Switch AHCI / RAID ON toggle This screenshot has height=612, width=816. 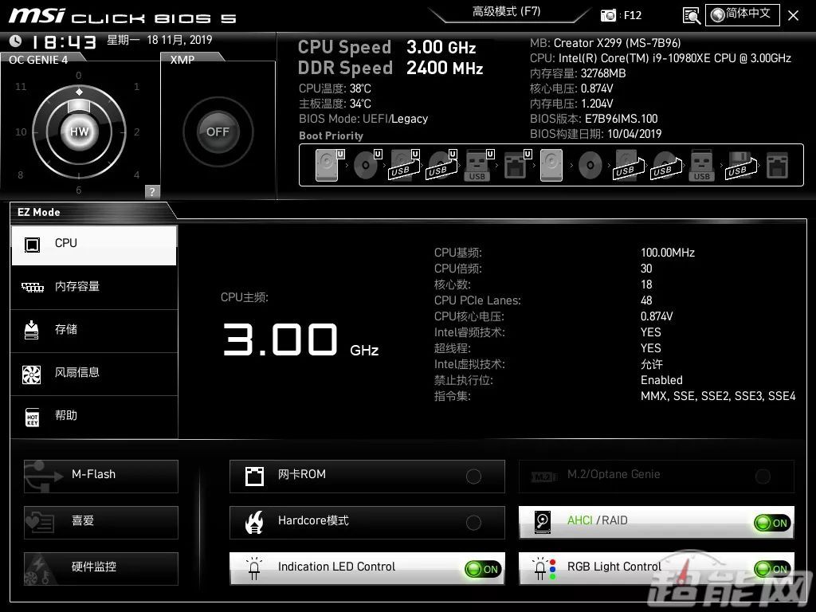coord(772,523)
